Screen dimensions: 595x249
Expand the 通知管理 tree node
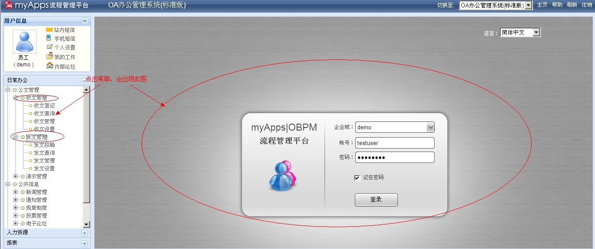(x=15, y=200)
